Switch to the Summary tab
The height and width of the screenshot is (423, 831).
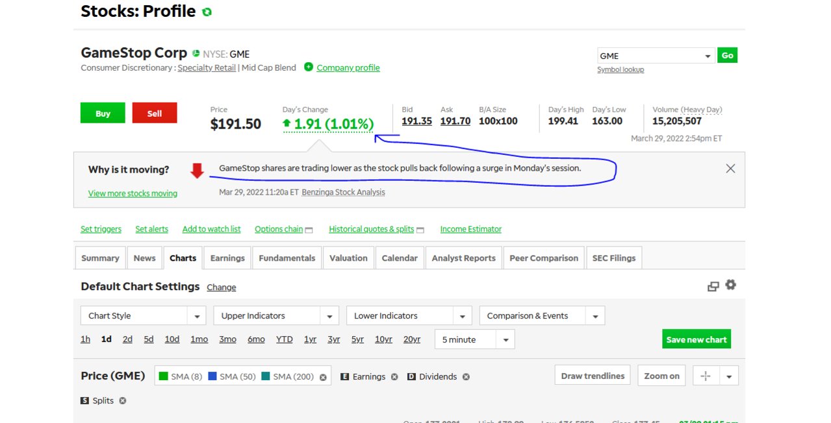coord(100,258)
